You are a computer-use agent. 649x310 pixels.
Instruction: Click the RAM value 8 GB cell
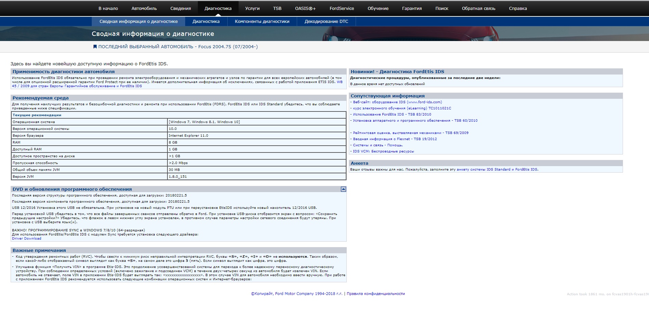[257, 142]
